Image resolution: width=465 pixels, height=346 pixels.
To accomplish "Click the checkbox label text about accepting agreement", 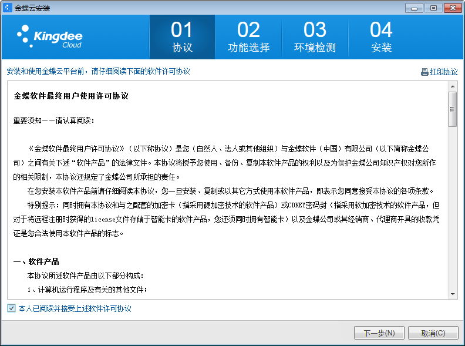I will coord(75,308).
